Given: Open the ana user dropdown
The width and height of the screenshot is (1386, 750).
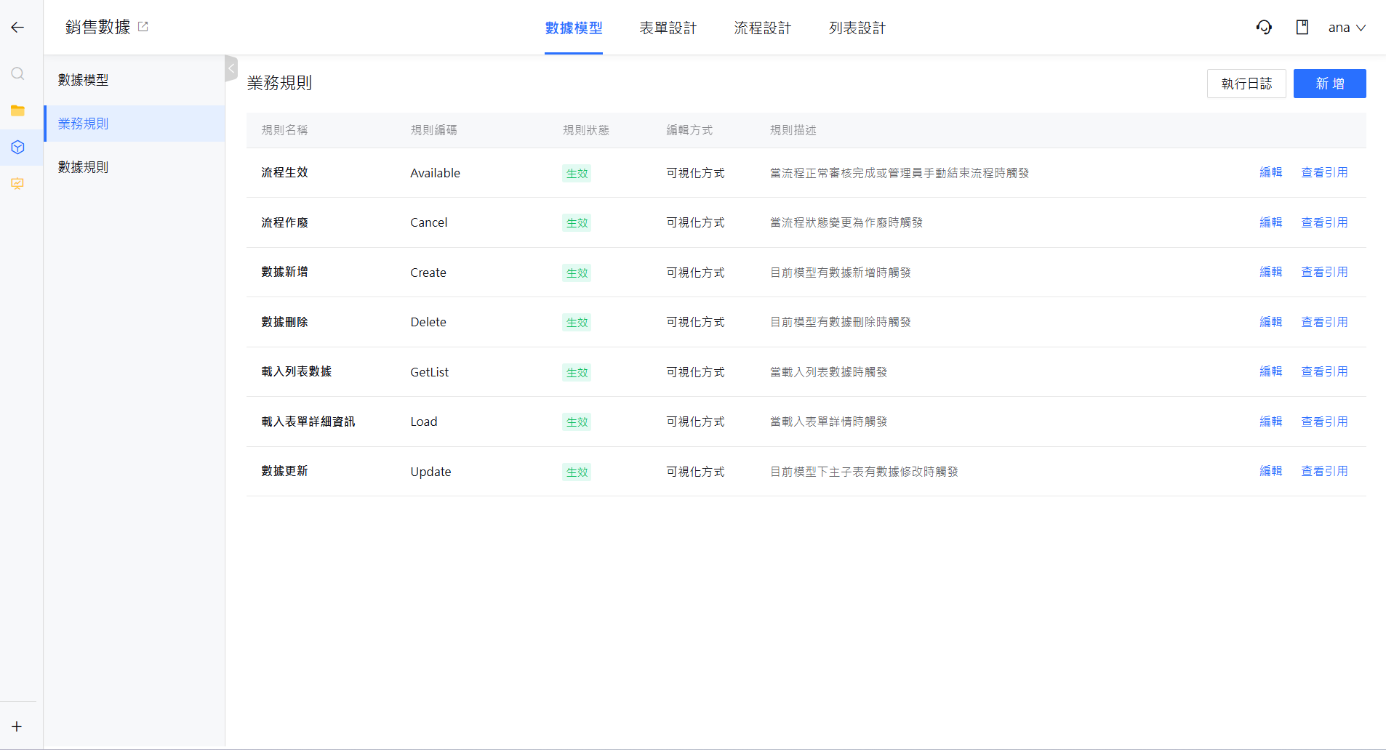Looking at the screenshot, I should click(x=1347, y=28).
